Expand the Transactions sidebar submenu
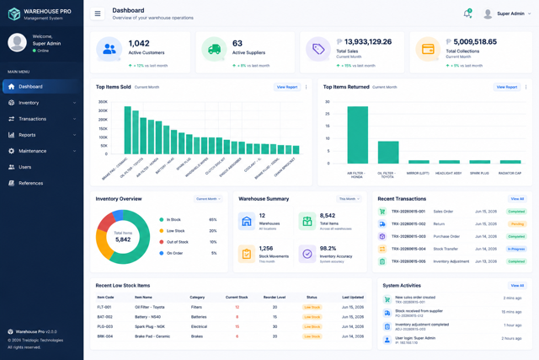539x360 pixels. click(x=75, y=119)
